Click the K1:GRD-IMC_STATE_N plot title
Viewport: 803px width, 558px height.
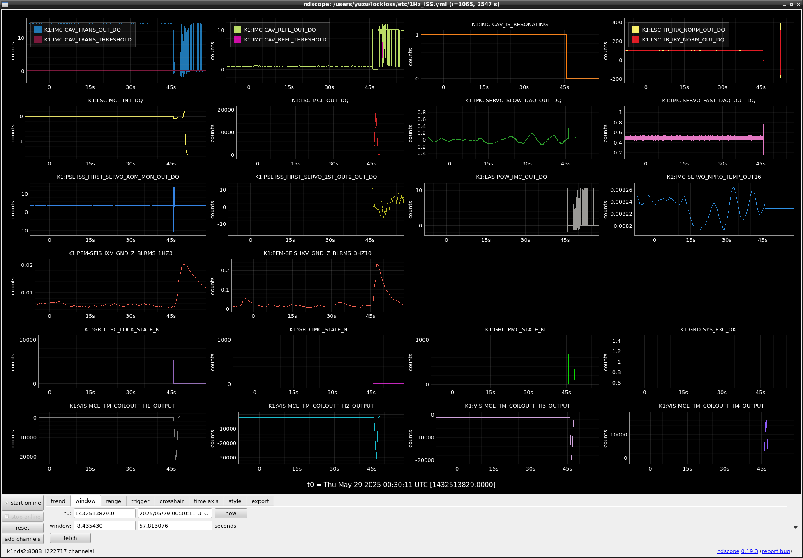[x=318, y=329]
